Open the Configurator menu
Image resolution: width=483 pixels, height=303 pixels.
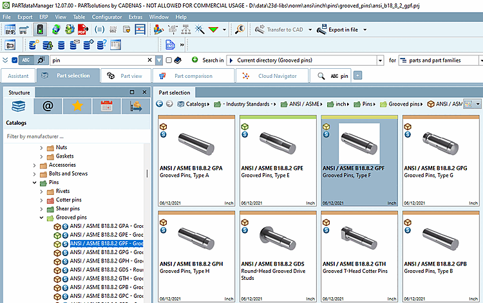[x=106, y=17]
